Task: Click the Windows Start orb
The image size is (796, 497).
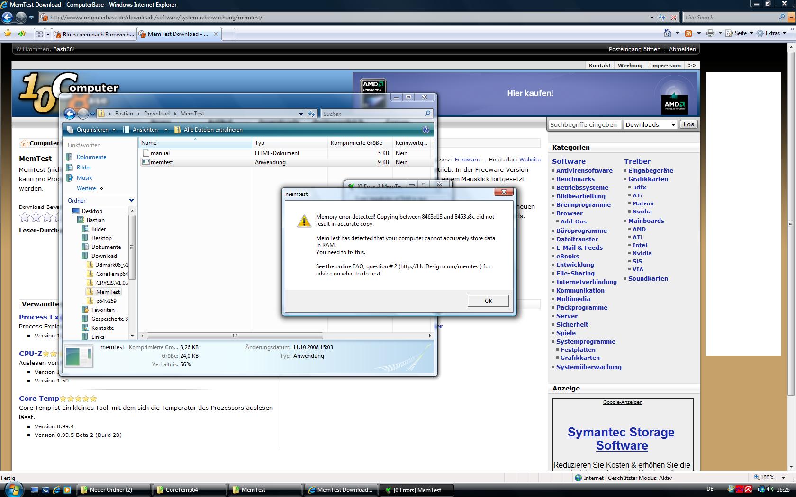Action: pos(13,489)
